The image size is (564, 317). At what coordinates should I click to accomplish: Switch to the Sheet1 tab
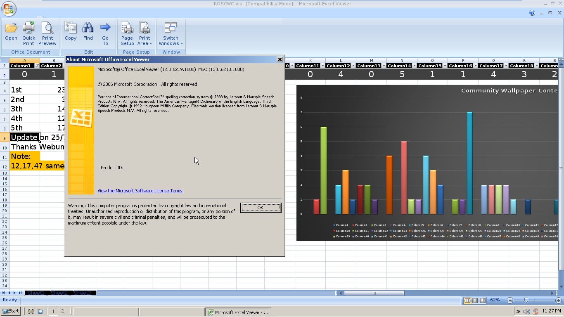[36, 293]
